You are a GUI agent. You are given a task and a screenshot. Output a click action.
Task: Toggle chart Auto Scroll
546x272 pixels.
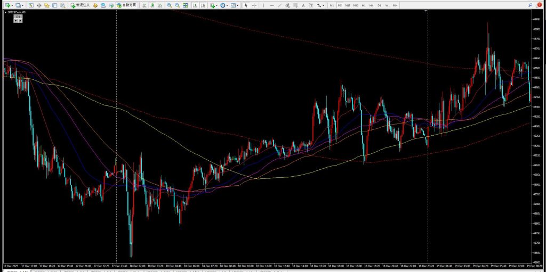[x=195, y=5]
